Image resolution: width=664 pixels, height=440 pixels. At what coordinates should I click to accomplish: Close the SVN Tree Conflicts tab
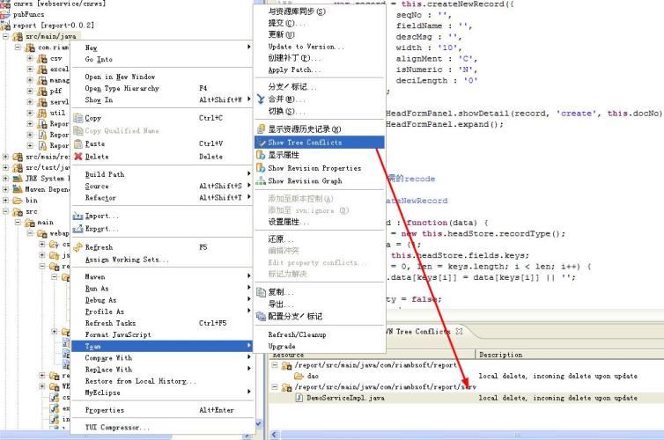(x=458, y=332)
